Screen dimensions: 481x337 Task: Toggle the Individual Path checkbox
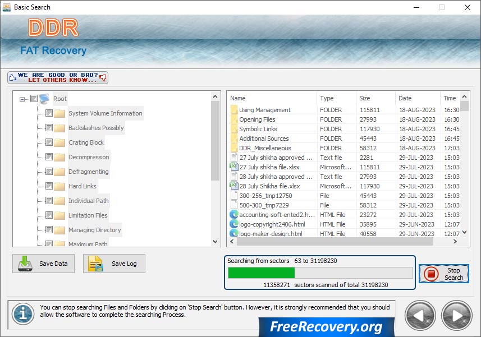coord(49,200)
